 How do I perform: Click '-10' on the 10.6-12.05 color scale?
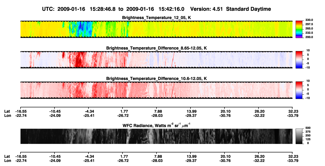(x=307, y=98)
